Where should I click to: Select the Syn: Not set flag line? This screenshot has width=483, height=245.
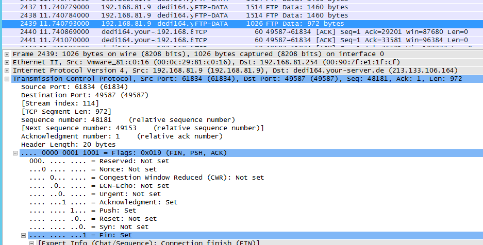tap(89, 227)
